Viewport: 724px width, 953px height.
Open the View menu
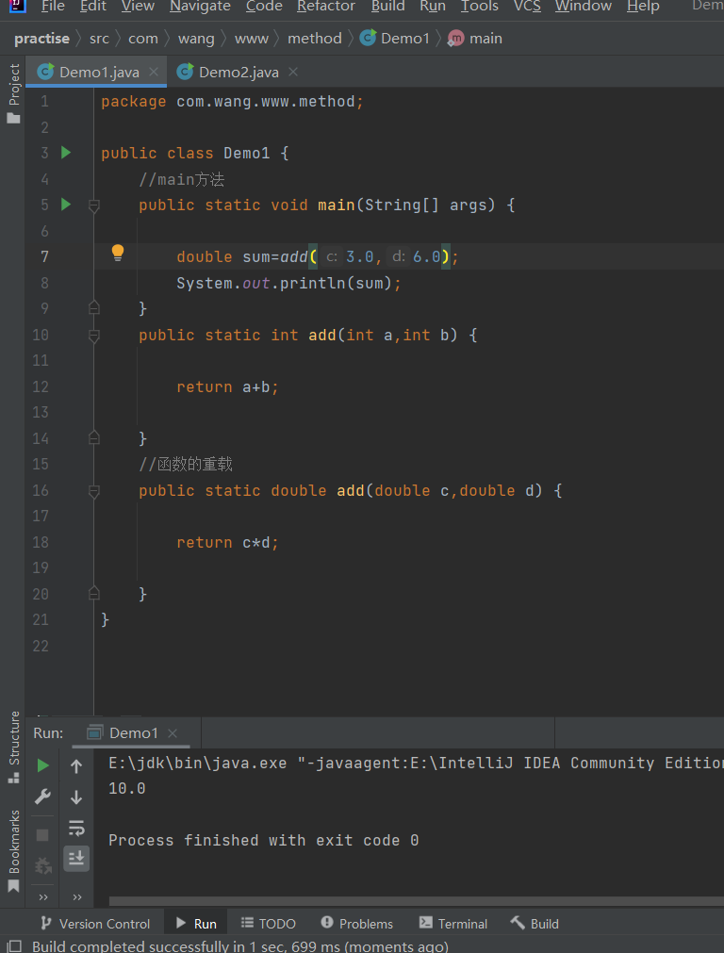[138, 6]
